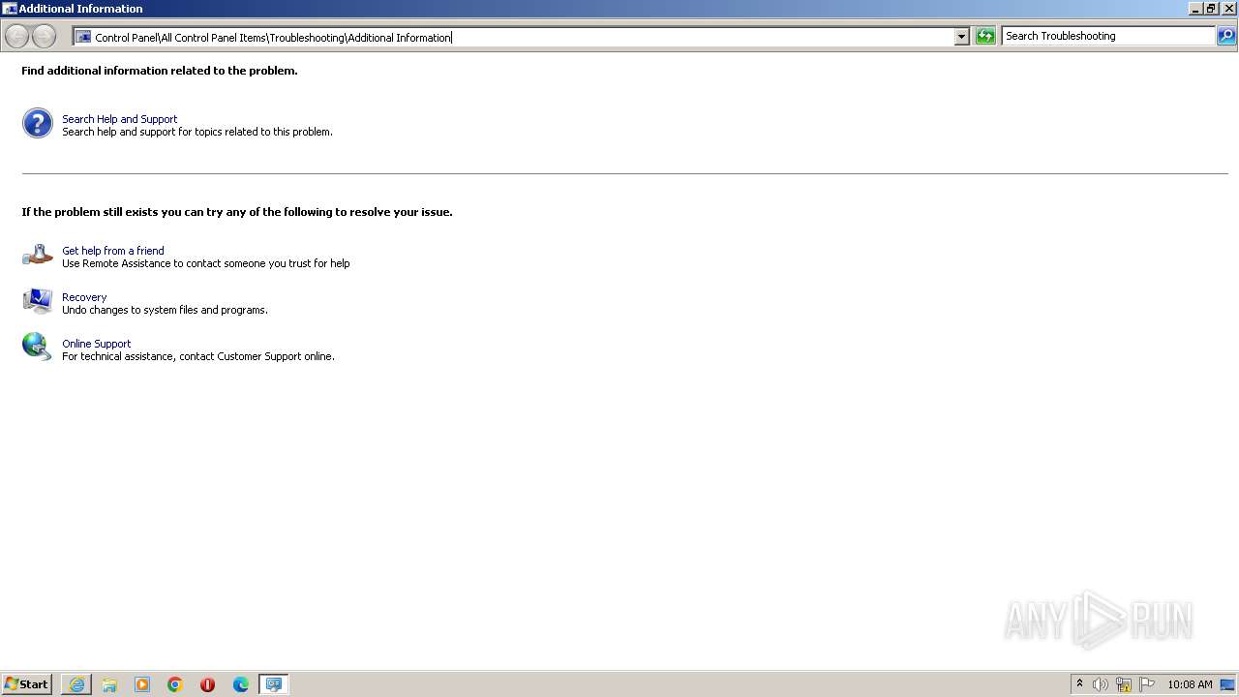
Task: Open the Start menu
Action: click(x=26, y=684)
